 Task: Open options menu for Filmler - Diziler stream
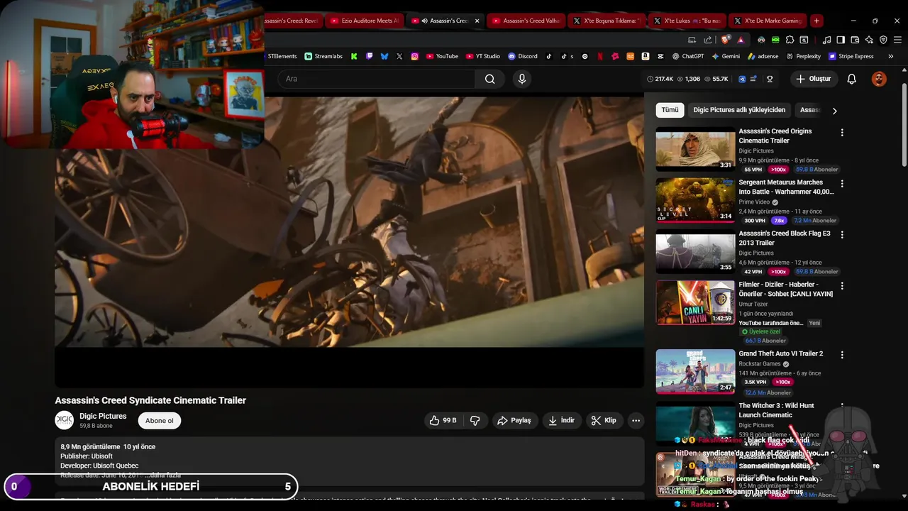842,285
